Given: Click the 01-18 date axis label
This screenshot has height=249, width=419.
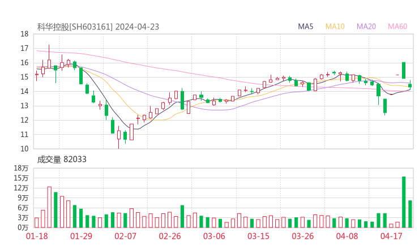Looking at the screenshot, I should pos(37,236).
